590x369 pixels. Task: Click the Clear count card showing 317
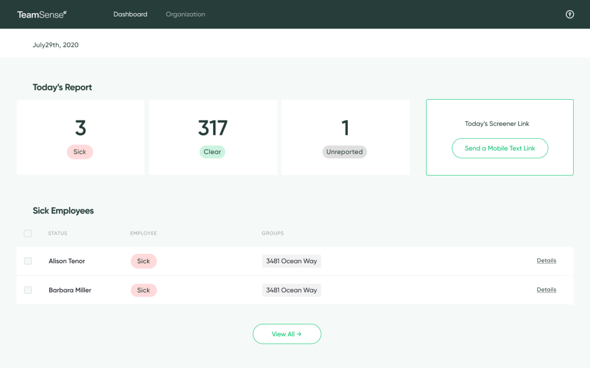(213, 137)
